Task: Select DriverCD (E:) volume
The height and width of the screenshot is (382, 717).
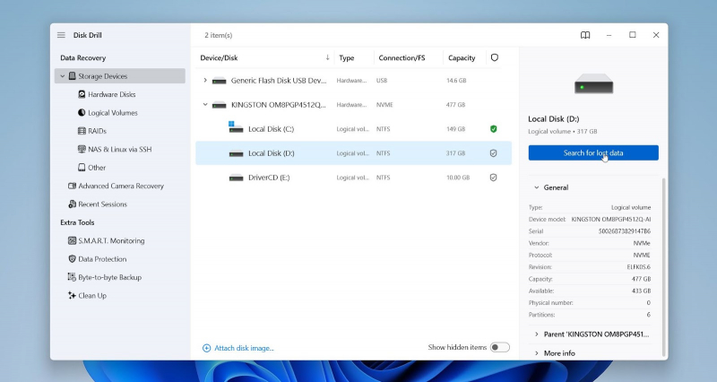Action: tap(353, 178)
